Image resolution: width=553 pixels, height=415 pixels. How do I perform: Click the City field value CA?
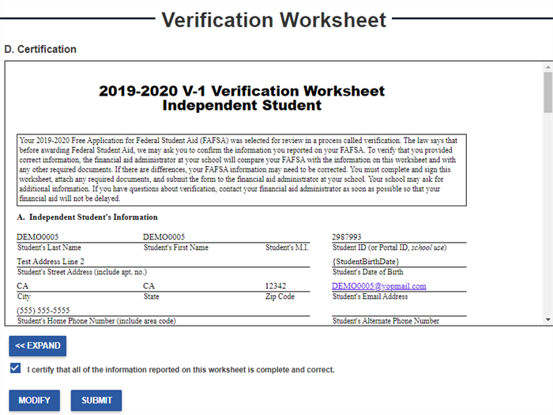[23, 286]
